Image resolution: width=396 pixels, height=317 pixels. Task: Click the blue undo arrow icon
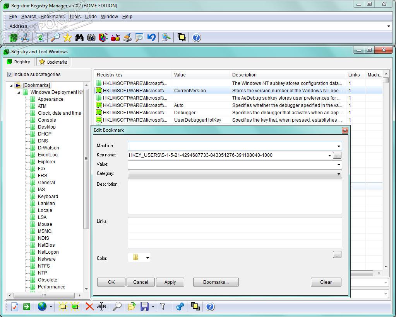151,37
